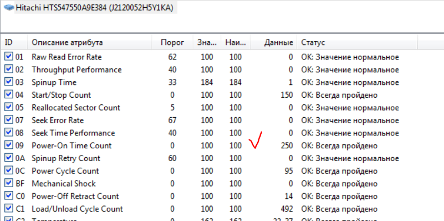Click threshold value 60 in Spinup Retry Count row

point(172,158)
